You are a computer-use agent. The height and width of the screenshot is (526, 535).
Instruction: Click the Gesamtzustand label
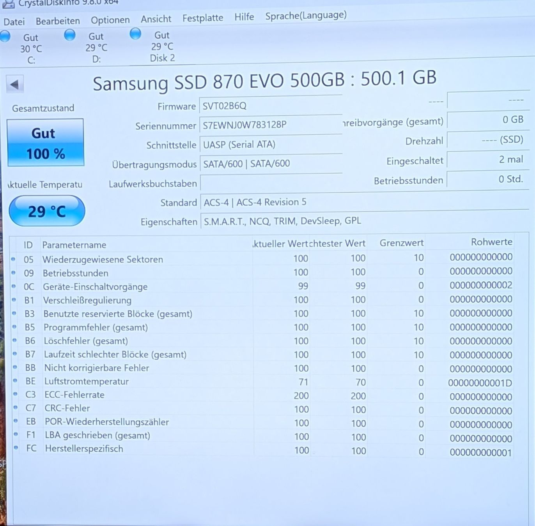(43, 108)
